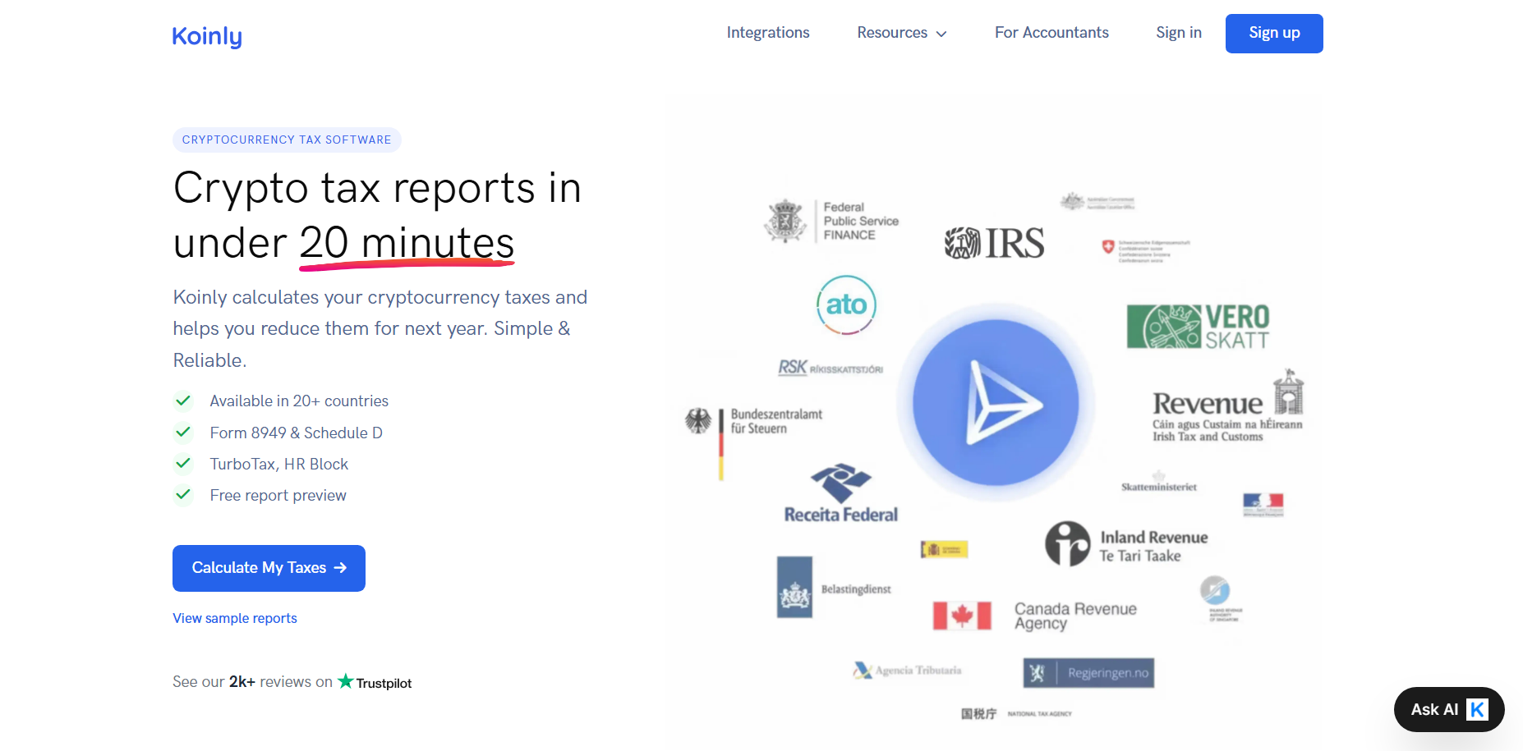Click the Vero Skatt logo
This screenshot has width=1523, height=751.
(x=1198, y=327)
